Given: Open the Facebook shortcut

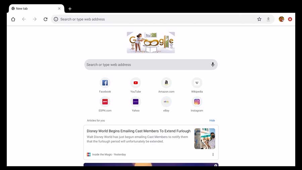Looking at the screenshot, I should tap(105, 86).
